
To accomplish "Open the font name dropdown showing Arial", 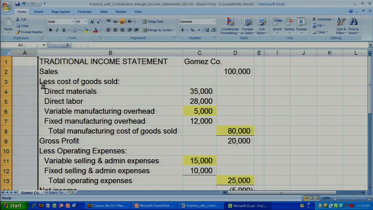I will pyautogui.click(x=73, y=22).
